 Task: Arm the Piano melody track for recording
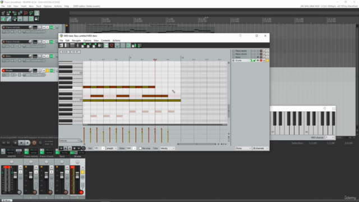(3, 27)
